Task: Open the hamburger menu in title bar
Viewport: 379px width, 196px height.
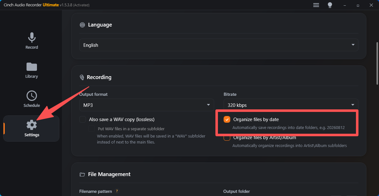Action: pos(316,5)
